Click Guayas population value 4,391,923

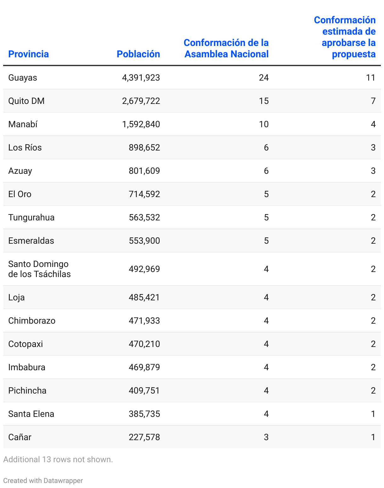click(x=141, y=78)
